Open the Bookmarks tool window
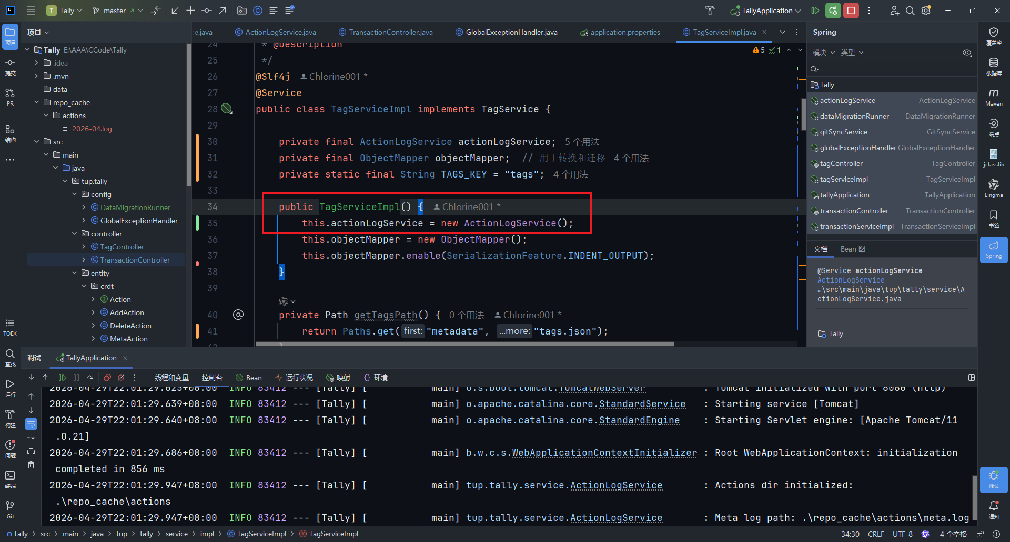The width and height of the screenshot is (1010, 542). point(994,219)
